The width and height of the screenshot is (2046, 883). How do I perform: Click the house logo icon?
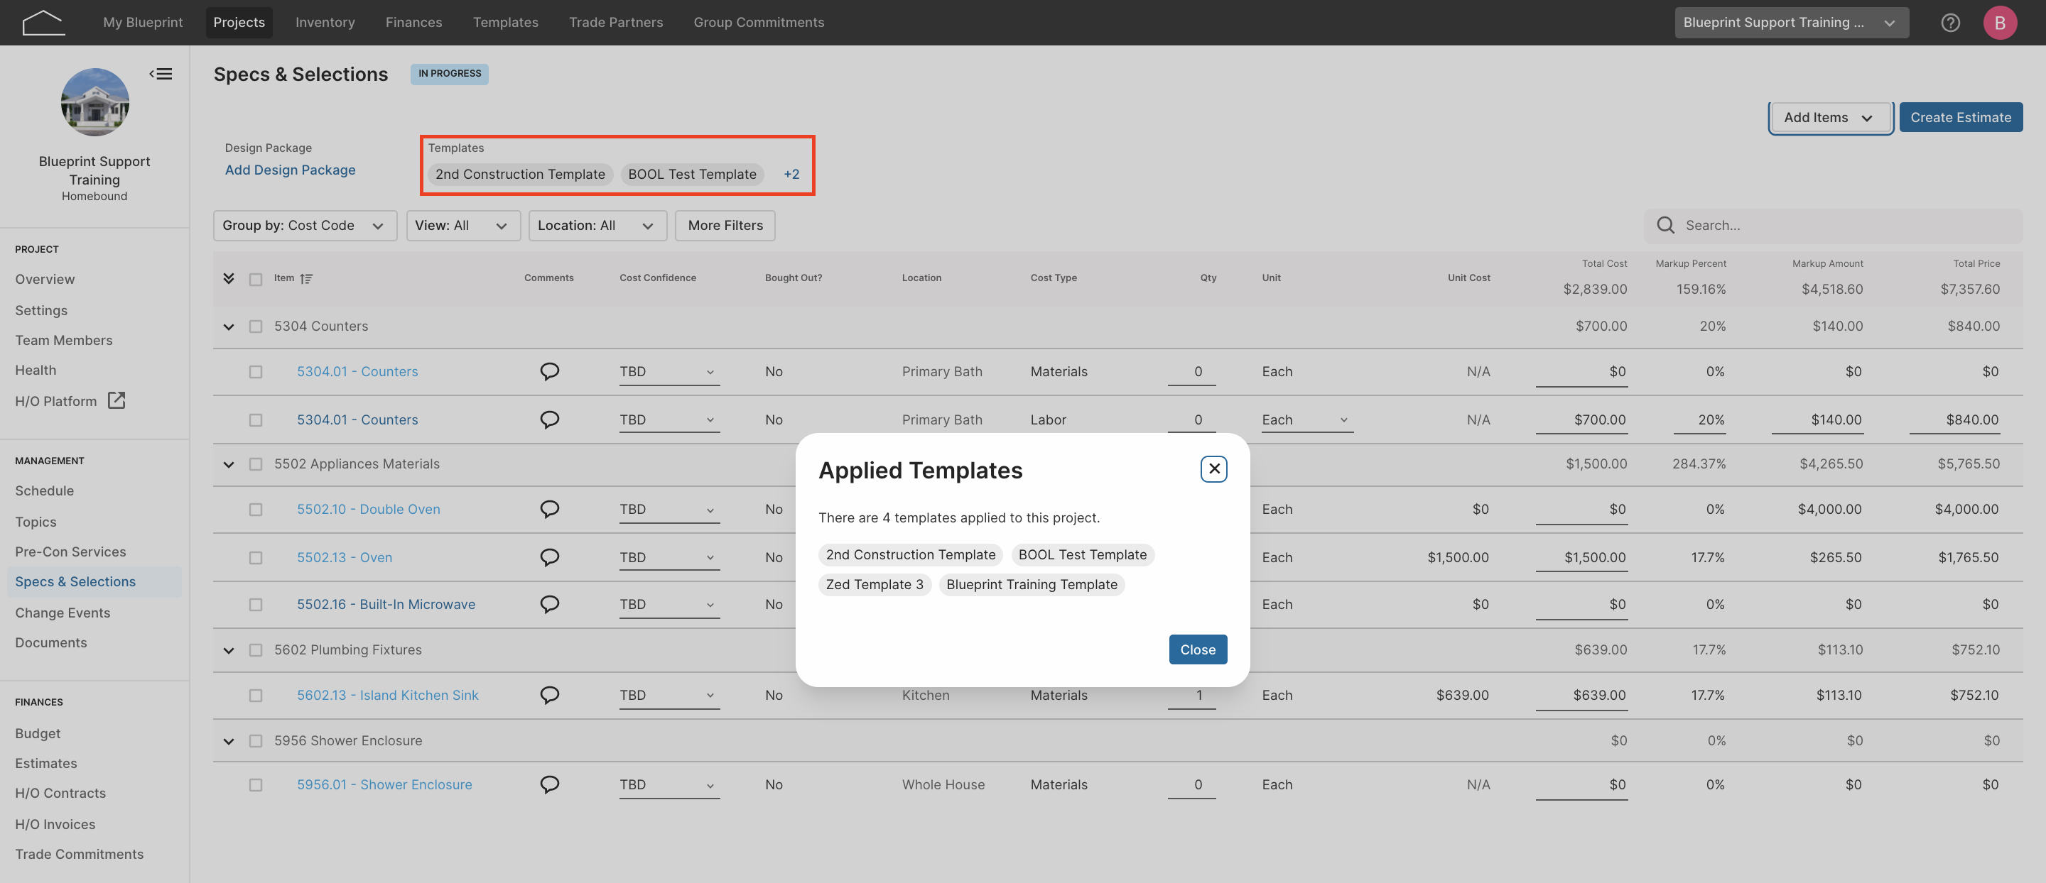coord(43,22)
